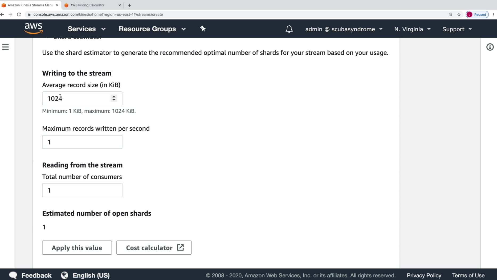
Task: Reload the page with the refresh icon
Action: pyautogui.click(x=19, y=14)
